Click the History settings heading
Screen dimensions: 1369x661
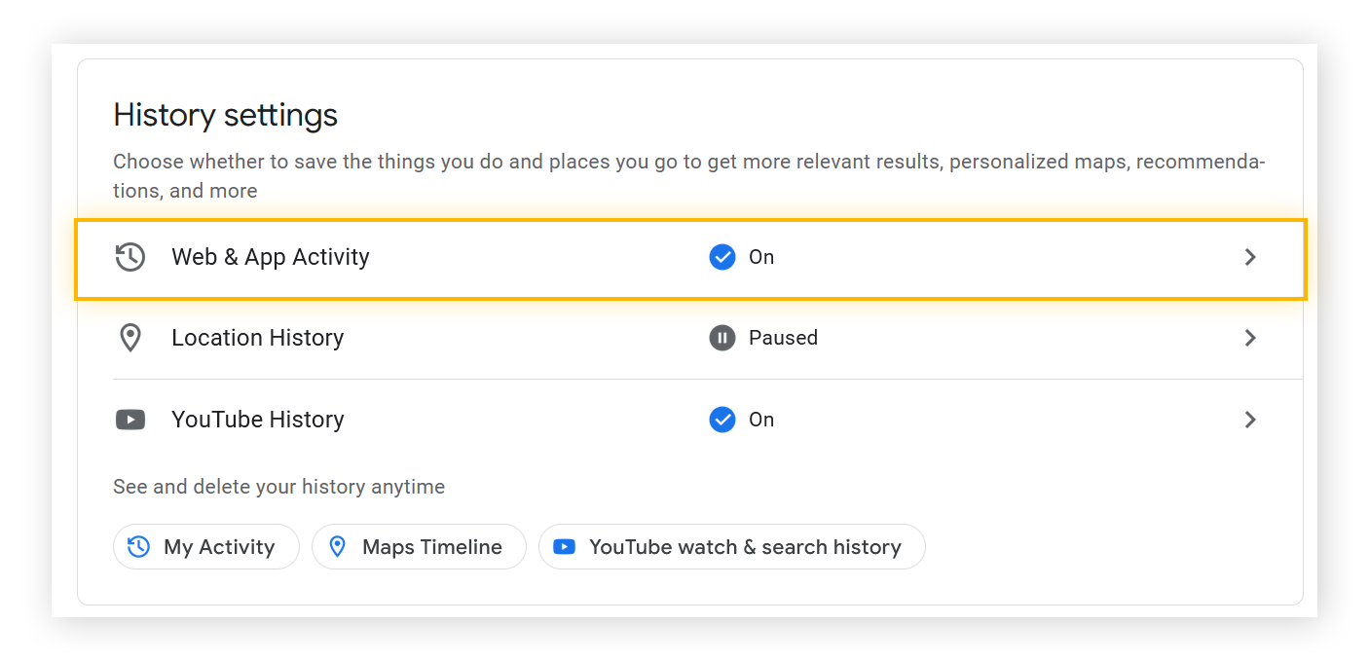[x=225, y=115]
